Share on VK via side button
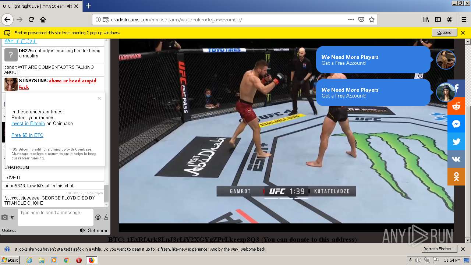 click(456, 159)
